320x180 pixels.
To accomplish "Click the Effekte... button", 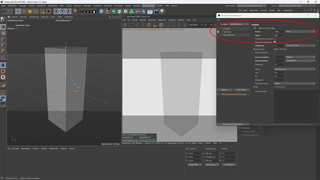I will (x=224, y=90).
